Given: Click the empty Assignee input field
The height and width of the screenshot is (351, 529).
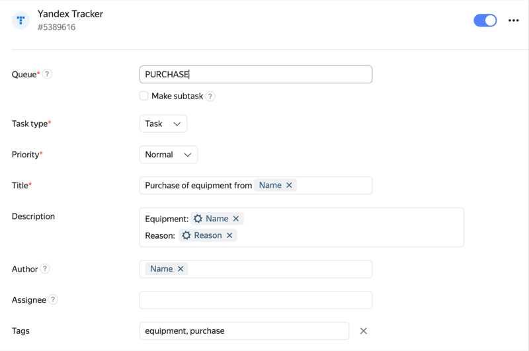Looking at the screenshot, I should (x=256, y=300).
